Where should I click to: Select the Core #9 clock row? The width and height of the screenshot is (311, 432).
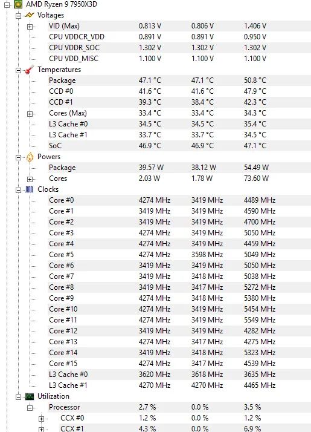tap(179, 298)
